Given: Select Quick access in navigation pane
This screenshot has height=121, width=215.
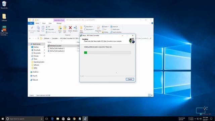Looking at the screenshot, I should click(37, 44).
